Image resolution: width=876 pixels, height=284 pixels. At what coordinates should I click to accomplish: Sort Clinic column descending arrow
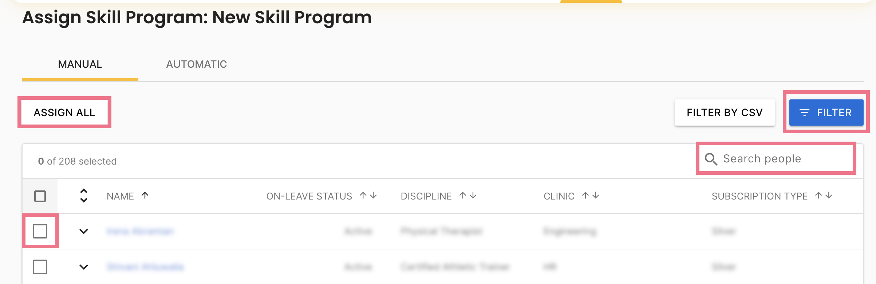[x=596, y=196]
